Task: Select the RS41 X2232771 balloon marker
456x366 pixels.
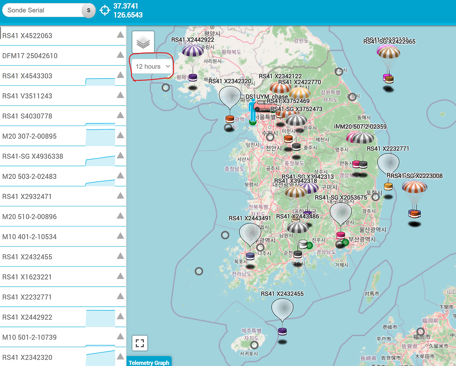Action: click(x=388, y=164)
